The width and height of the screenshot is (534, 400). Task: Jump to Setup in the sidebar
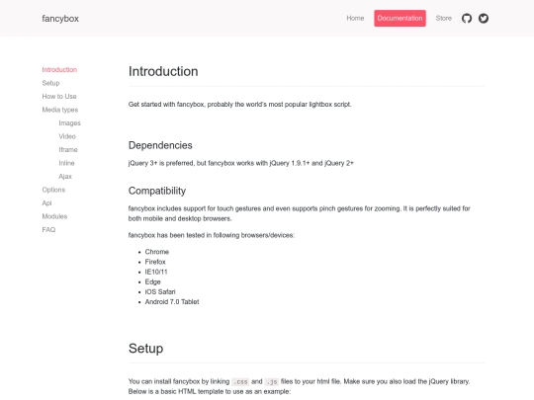[50, 83]
